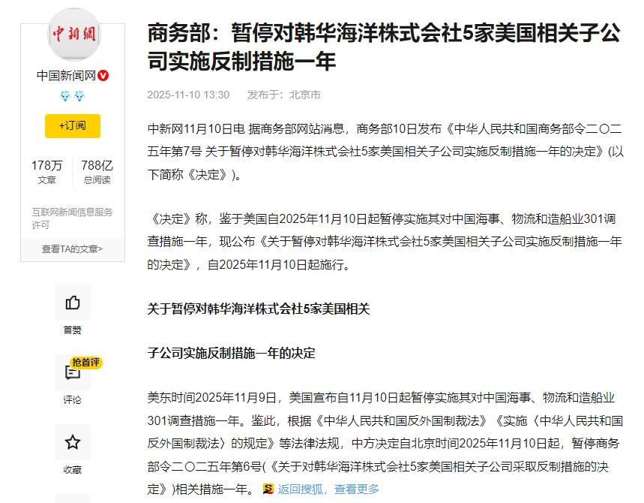Image resolution: width=644 pixels, height=503 pixels.
Task: Click the 评论 label under comment icon
Action: (x=73, y=399)
